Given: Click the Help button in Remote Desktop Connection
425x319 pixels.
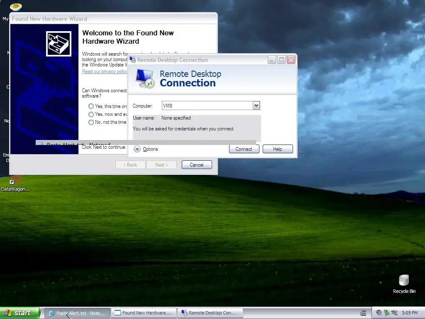Looking at the screenshot, I should (x=278, y=149).
